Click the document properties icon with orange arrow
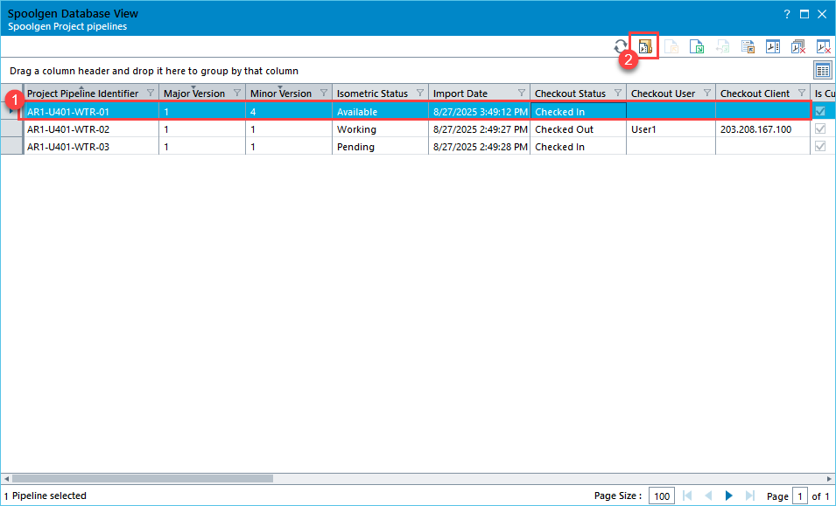 (x=748, y=47)
